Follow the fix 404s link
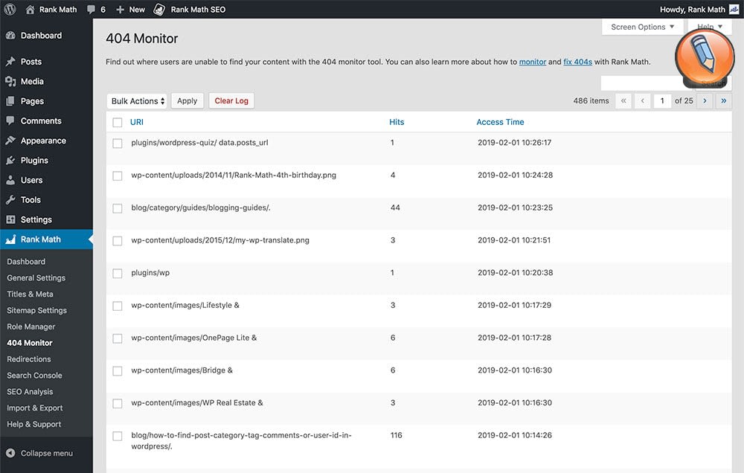The height and width of the screenshot is (473, 744). [577, 62]
